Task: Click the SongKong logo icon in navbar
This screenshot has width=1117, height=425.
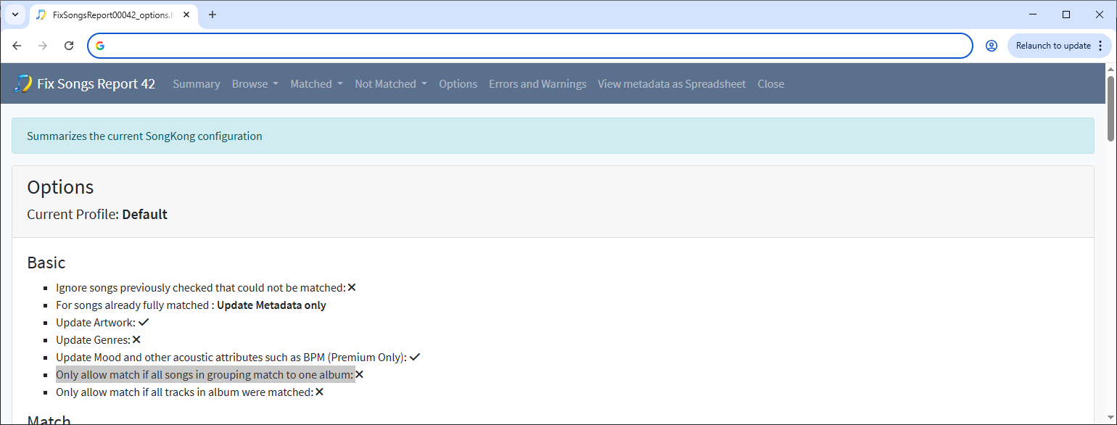Action: tap(22, 83)
